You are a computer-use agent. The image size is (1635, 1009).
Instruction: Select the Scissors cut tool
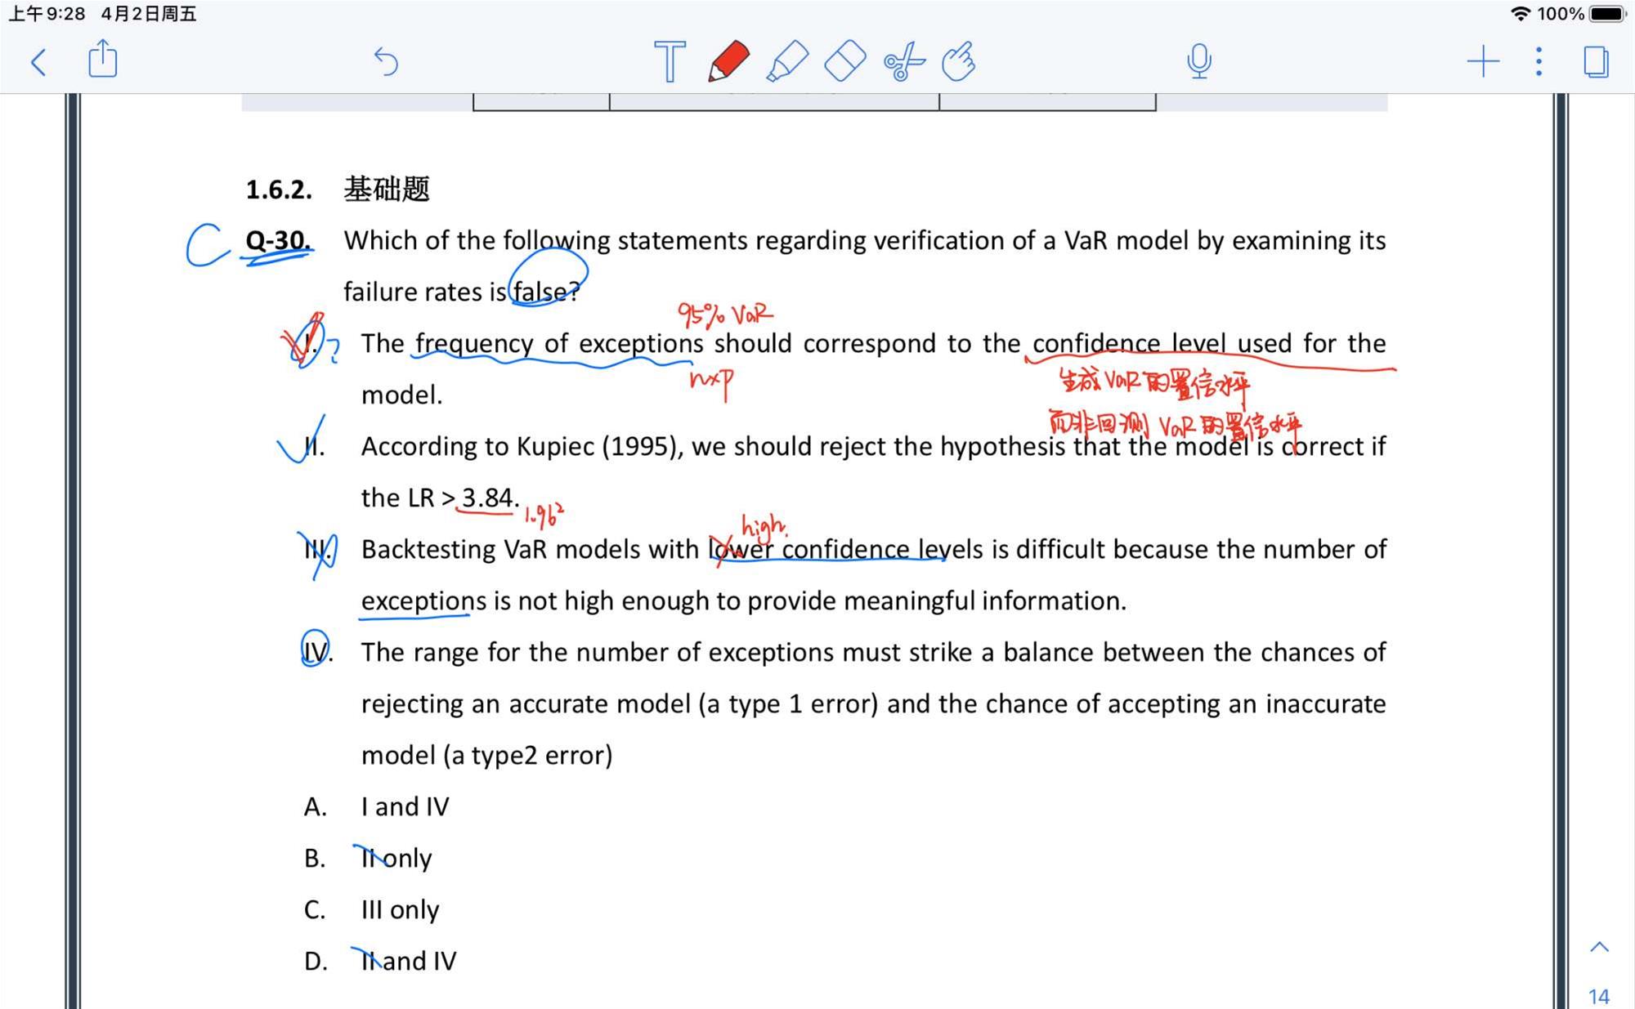(903, 62)
